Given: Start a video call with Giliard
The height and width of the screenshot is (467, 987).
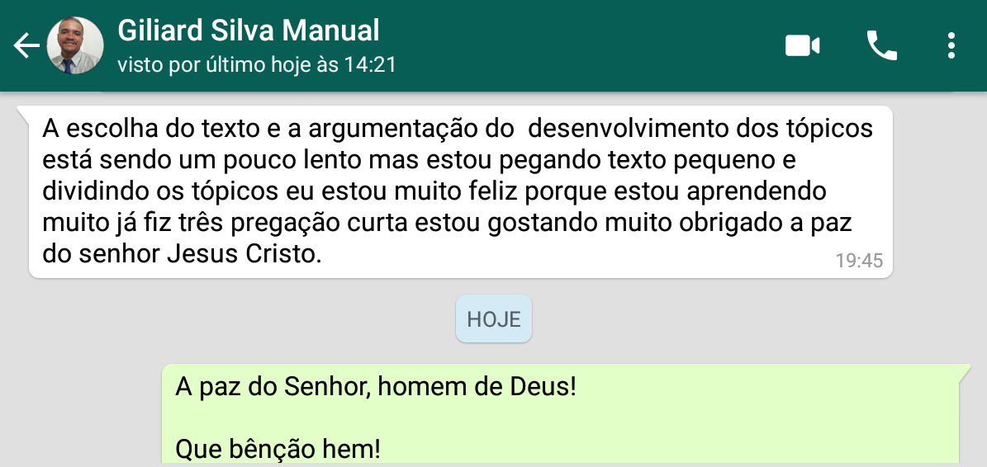Looking at the screenshot, I should click(803, 46).
